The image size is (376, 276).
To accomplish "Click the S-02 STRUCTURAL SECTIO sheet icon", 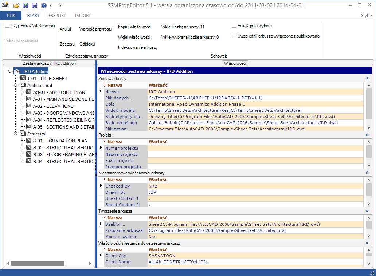I will 29,147.
